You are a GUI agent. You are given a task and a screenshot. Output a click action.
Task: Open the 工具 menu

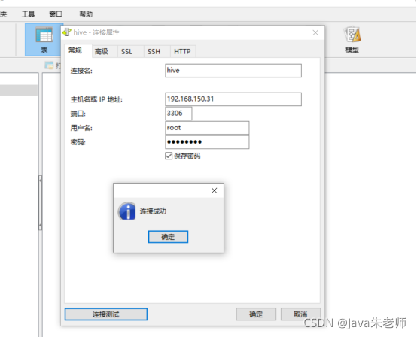(28, 14)
